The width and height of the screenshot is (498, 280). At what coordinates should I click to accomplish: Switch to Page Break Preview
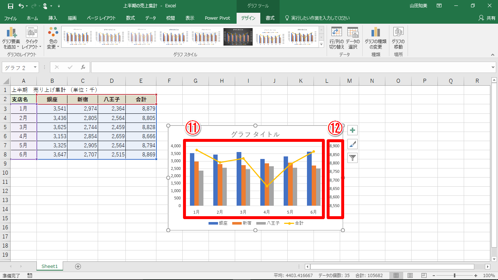click(424, 276)
